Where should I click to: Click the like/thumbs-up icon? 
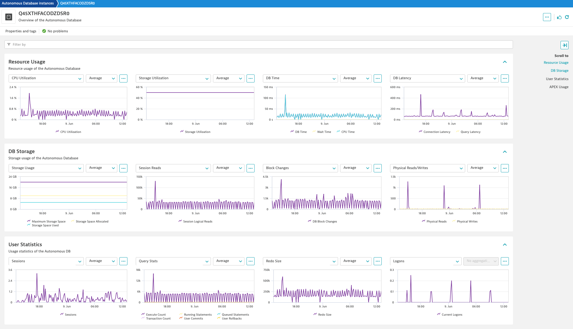point(559,17)
